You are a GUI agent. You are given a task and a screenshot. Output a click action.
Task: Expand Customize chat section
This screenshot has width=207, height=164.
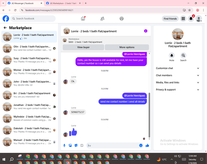pos(178,68)
